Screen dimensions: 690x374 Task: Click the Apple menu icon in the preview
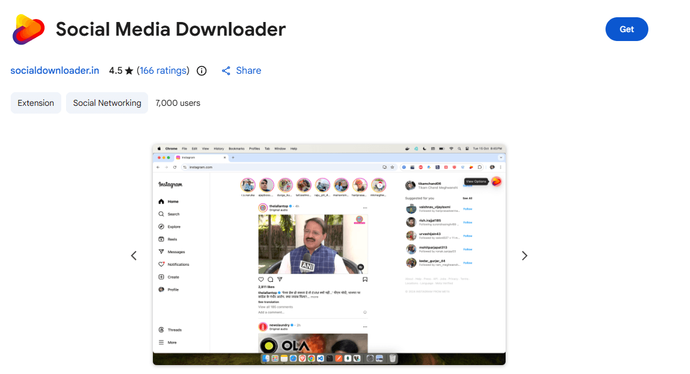click(x=159, y=149)
